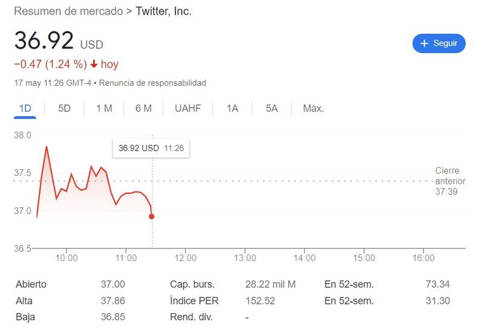
Task: Click the red down arrow beside hoy
Action: (x=94, y=65)
